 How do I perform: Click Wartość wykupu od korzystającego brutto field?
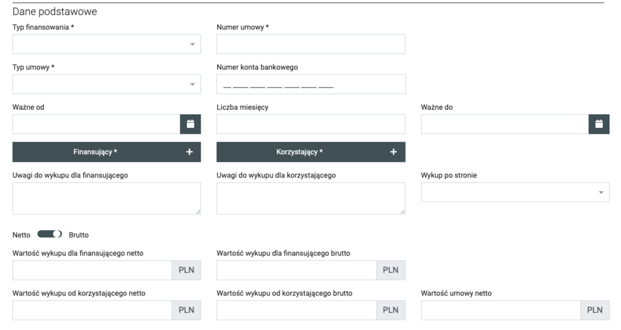(x=297, y=310)
